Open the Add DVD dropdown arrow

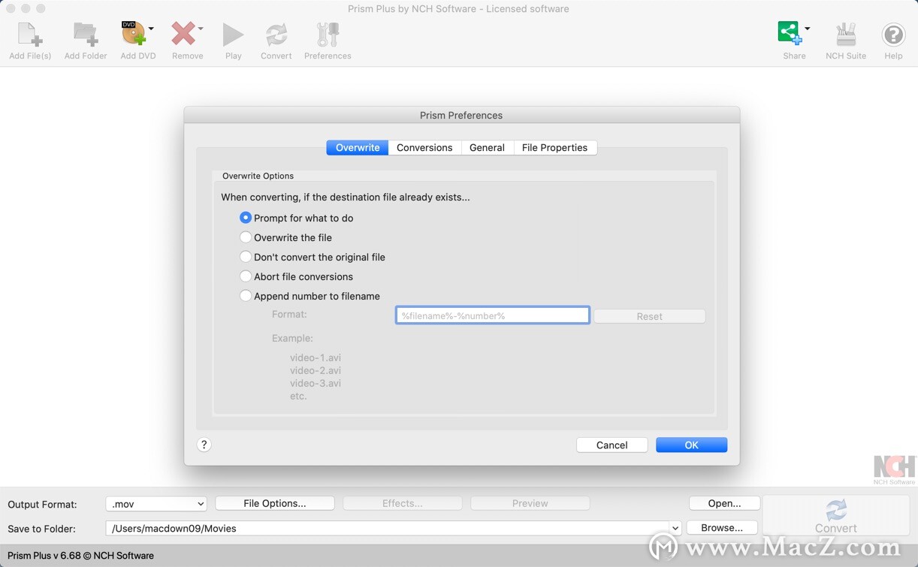pyautogui.click(x=149, y=30)
